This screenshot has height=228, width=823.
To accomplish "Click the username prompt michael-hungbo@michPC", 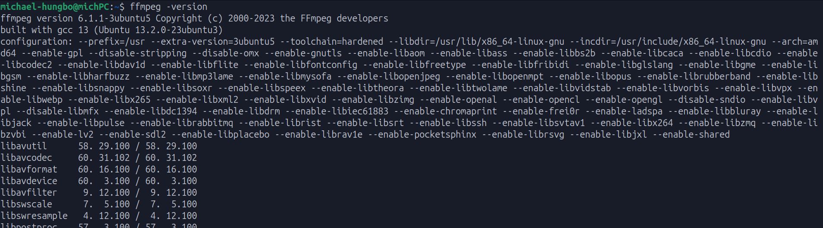I will (55, 6).
